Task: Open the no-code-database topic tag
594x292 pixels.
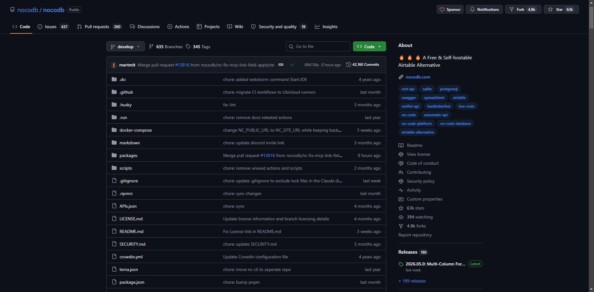Action: (x=455, y=124)
